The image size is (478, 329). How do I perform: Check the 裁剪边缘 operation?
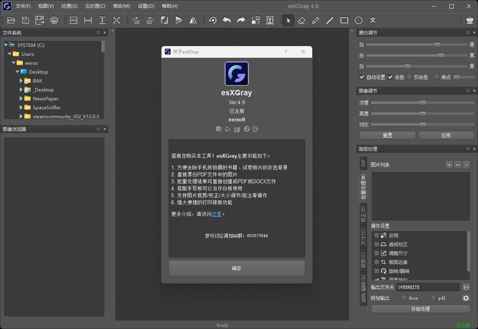point(377,262)
